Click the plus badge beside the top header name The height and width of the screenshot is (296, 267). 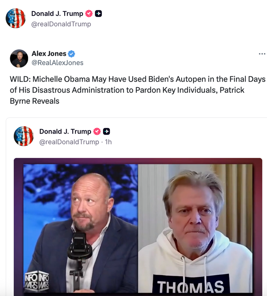coord(98,14)
